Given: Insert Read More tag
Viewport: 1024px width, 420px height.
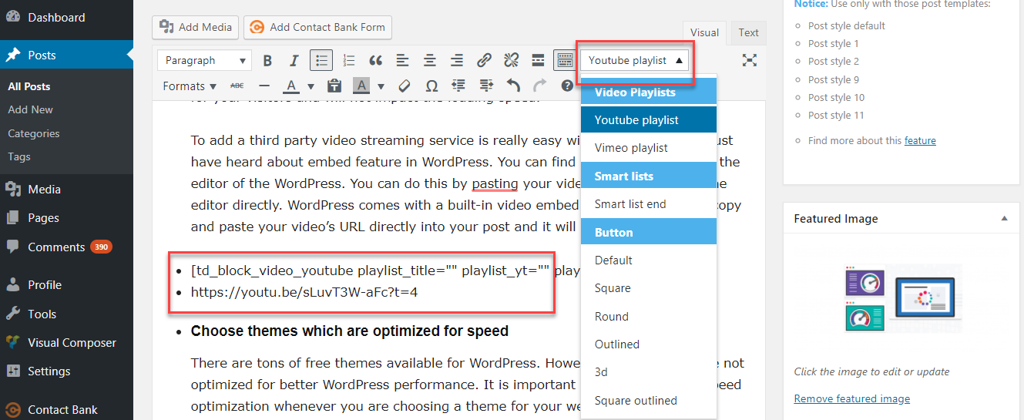Looking at the screenshot, I should click(539, 60).
